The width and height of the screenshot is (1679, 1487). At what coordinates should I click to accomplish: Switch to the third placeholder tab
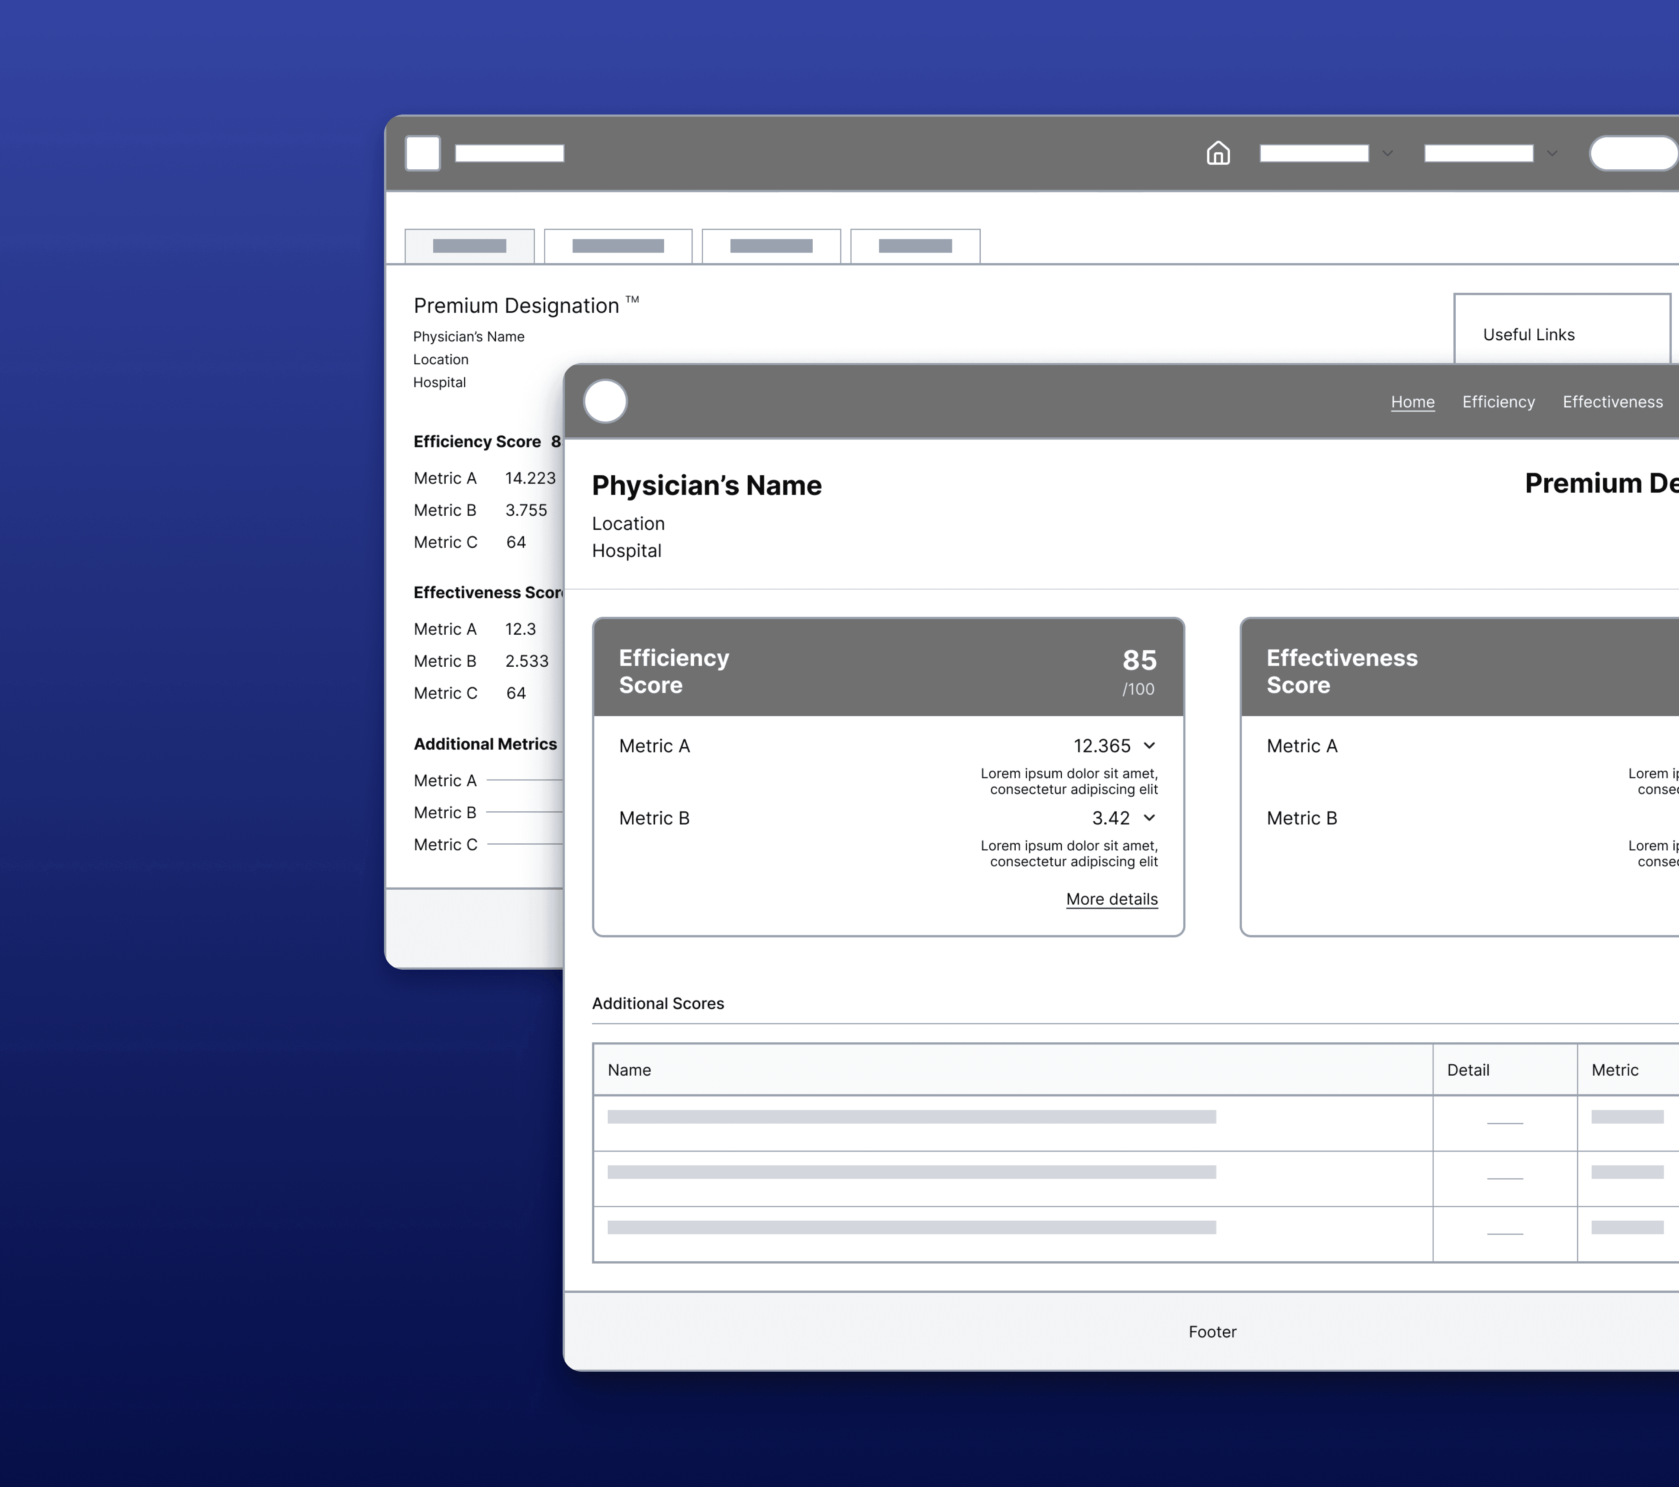click(770, 246)
